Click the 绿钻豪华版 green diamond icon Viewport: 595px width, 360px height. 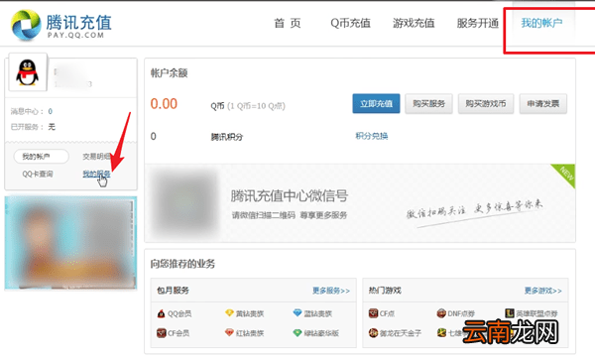point(297,332)
